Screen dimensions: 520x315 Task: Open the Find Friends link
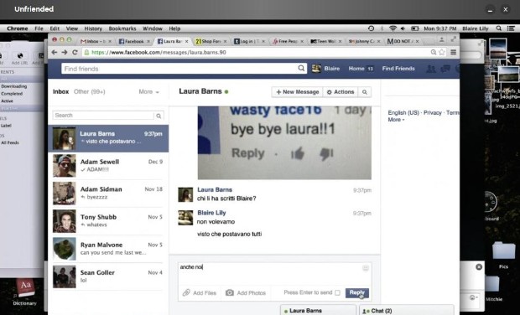pos(398,69)
